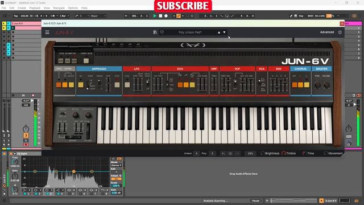
Task: Select the 3 Jun-6 V track header
Action: coord(26,23)
